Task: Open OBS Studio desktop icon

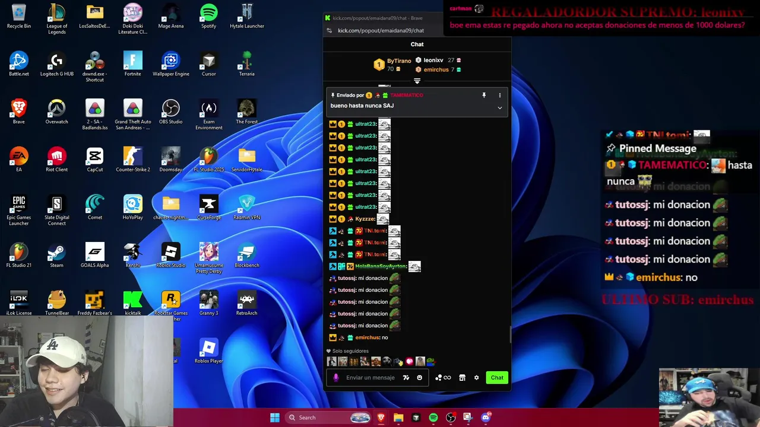Action: (x=171, y=112)
